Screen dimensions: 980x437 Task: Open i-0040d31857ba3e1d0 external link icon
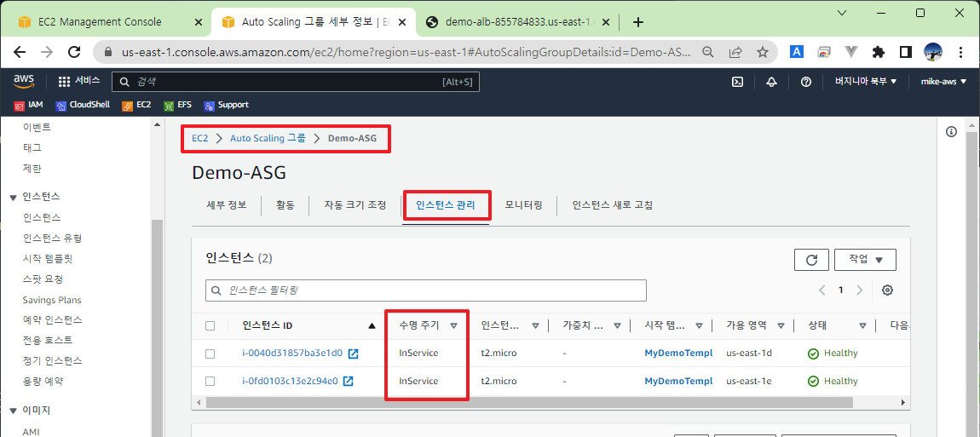click(353, 354)
